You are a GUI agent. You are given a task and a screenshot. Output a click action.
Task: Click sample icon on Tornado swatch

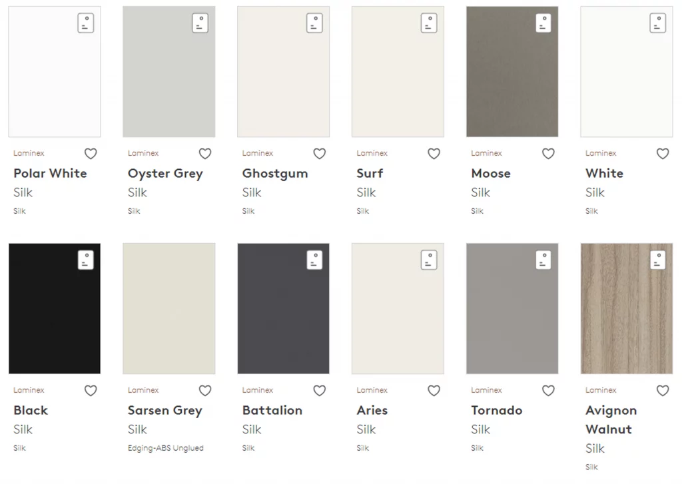click(x=543, y=260)
